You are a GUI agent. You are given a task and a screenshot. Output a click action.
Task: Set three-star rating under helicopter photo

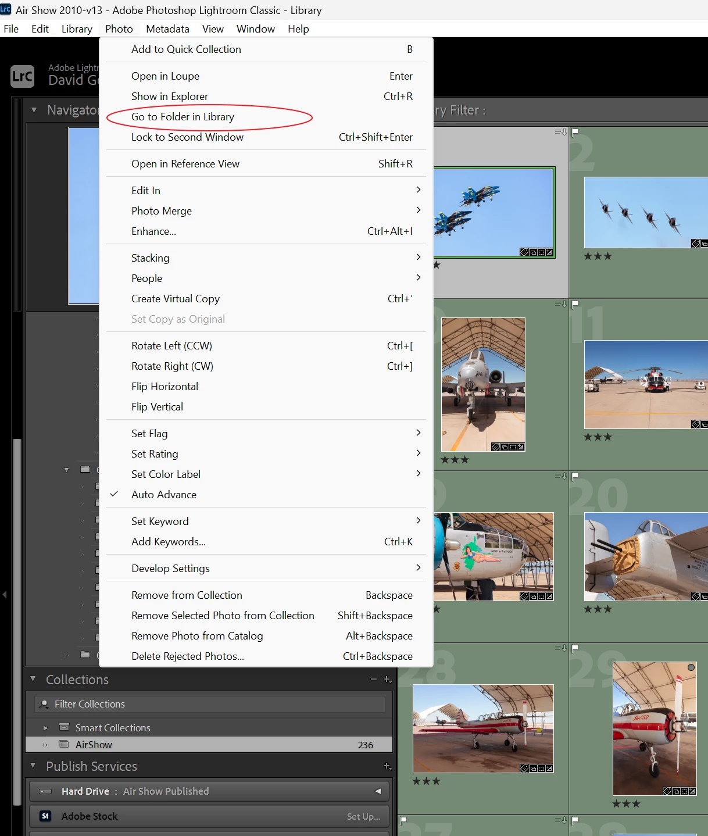tap(608, 437)
